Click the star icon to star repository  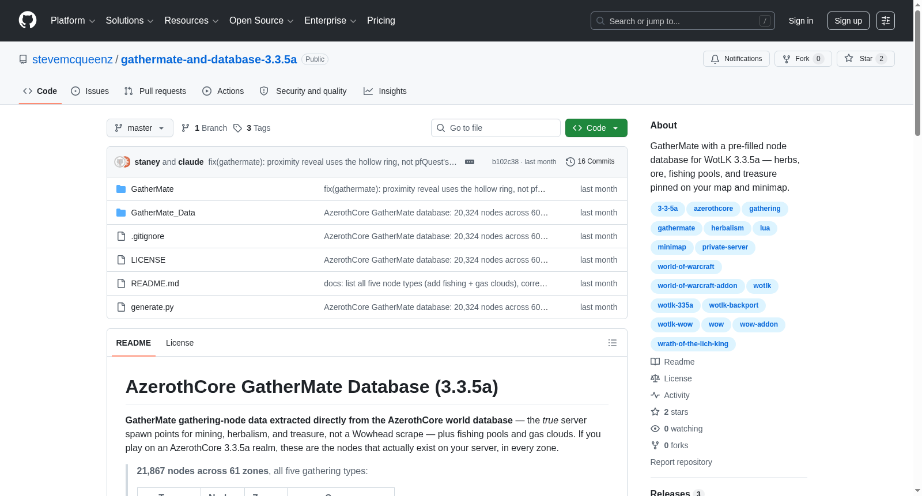tap(849, 58)
